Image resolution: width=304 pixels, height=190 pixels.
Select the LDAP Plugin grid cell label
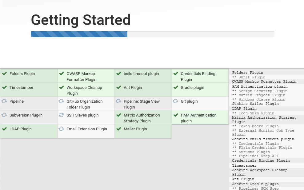(20, 129)
